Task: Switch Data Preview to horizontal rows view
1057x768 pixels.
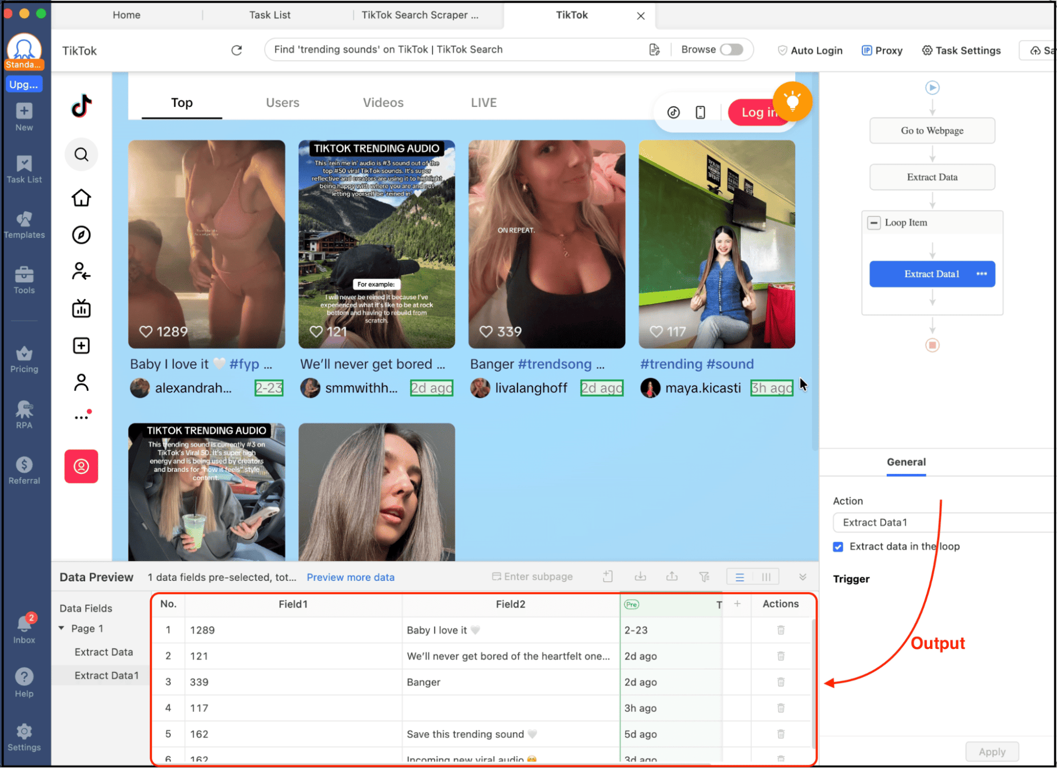Action: tap(740, 577)
